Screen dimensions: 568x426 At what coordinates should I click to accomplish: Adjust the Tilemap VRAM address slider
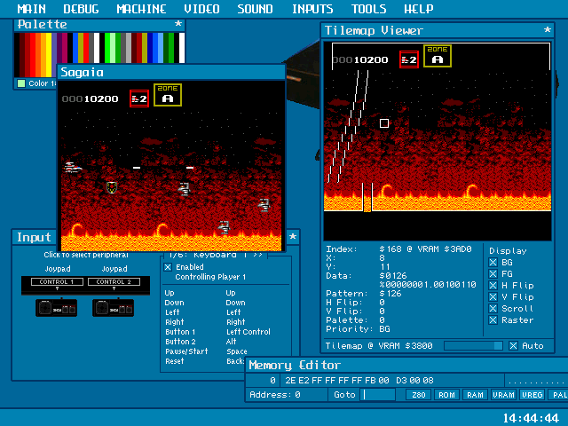point(473,346)
